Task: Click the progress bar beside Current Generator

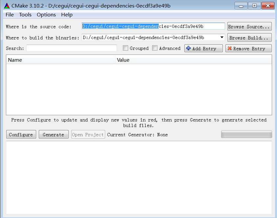Action: pos(246,134)
